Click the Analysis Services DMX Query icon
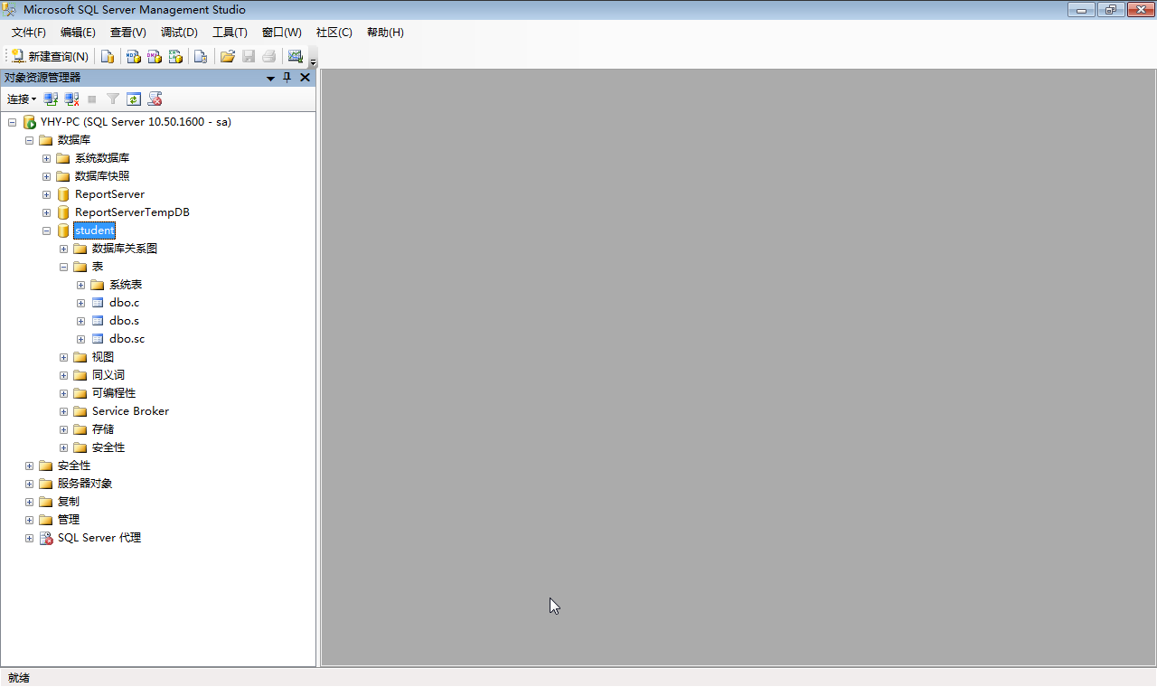Image resolution: width=1157 pixels, height=687 pixels. pos(155,56)
